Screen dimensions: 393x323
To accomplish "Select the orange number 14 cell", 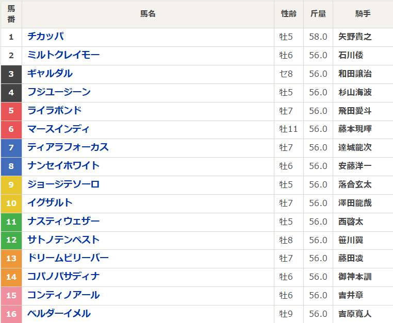I will click(11, 277).
